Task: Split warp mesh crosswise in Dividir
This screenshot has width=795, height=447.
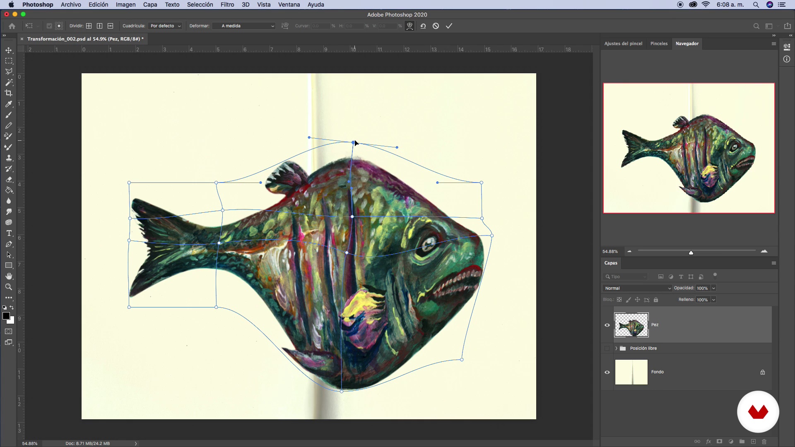Action: (89, 26)
